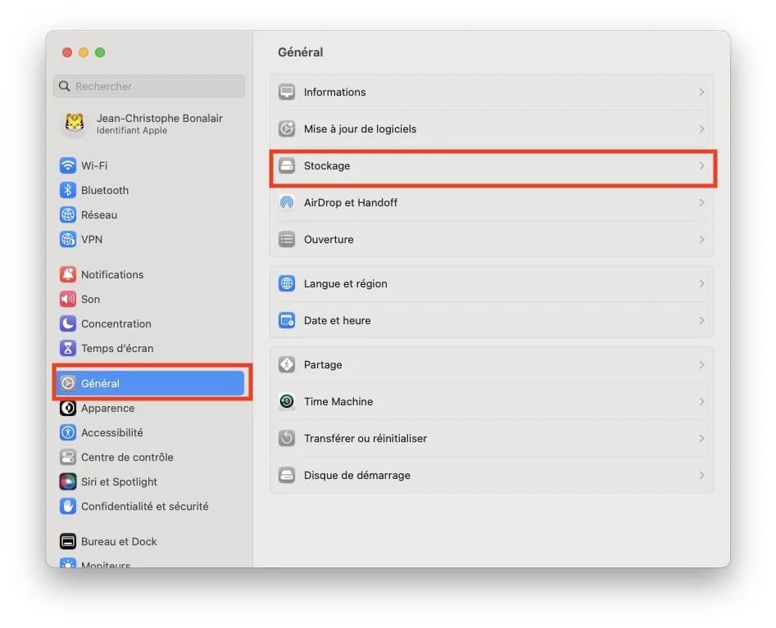Expand Transférer ou réinitialiser chevron
Viewport: 776px width, 628px height.
coord(701,439)
